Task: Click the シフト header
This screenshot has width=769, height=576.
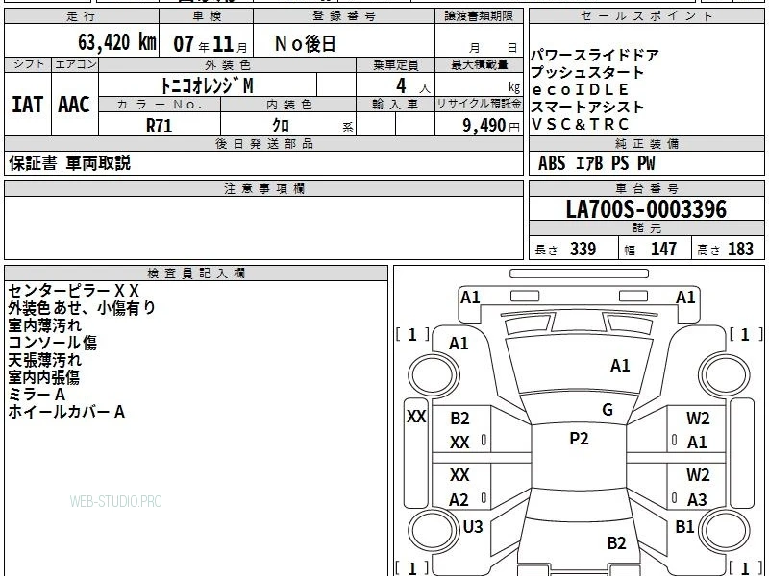Action: coord(29,64)
